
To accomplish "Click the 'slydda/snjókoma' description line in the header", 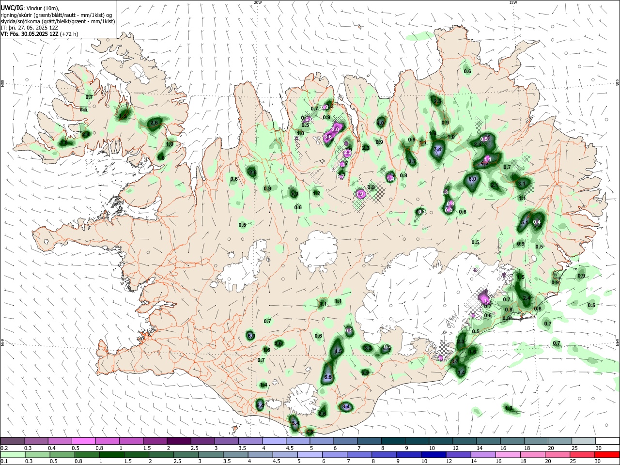I will coord(57,21).
